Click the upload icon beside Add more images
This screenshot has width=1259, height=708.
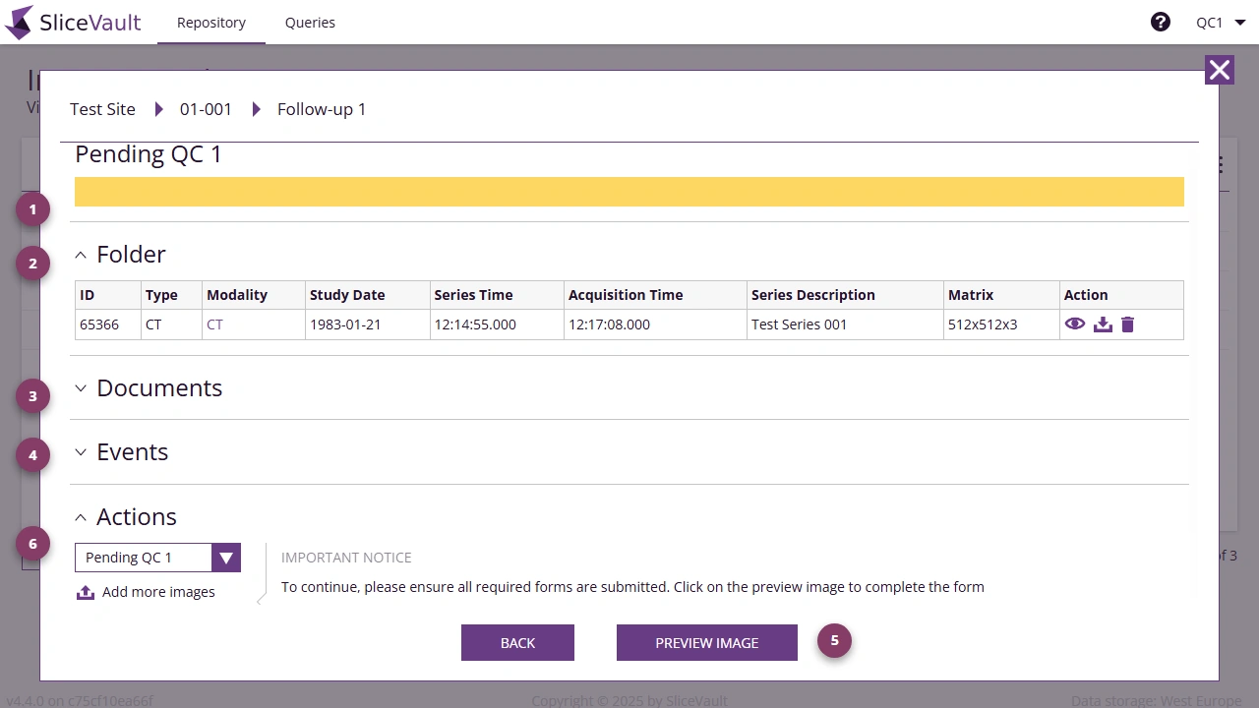point(86,593)
